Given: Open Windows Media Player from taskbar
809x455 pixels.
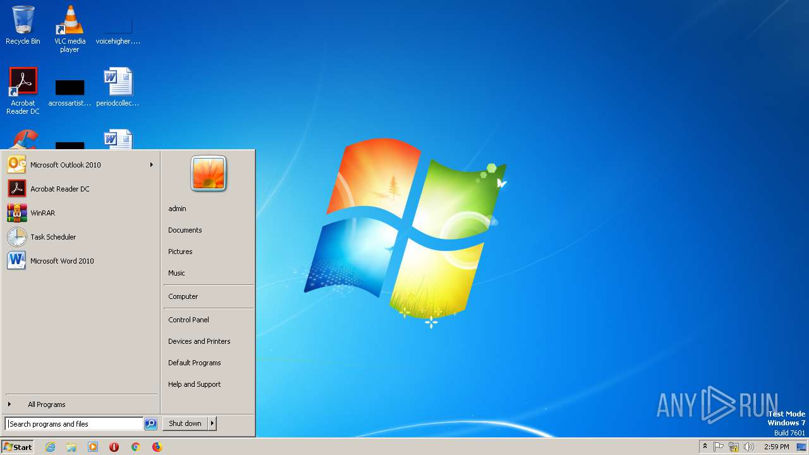Looking at the screenshot, I should tap(93, 447).
